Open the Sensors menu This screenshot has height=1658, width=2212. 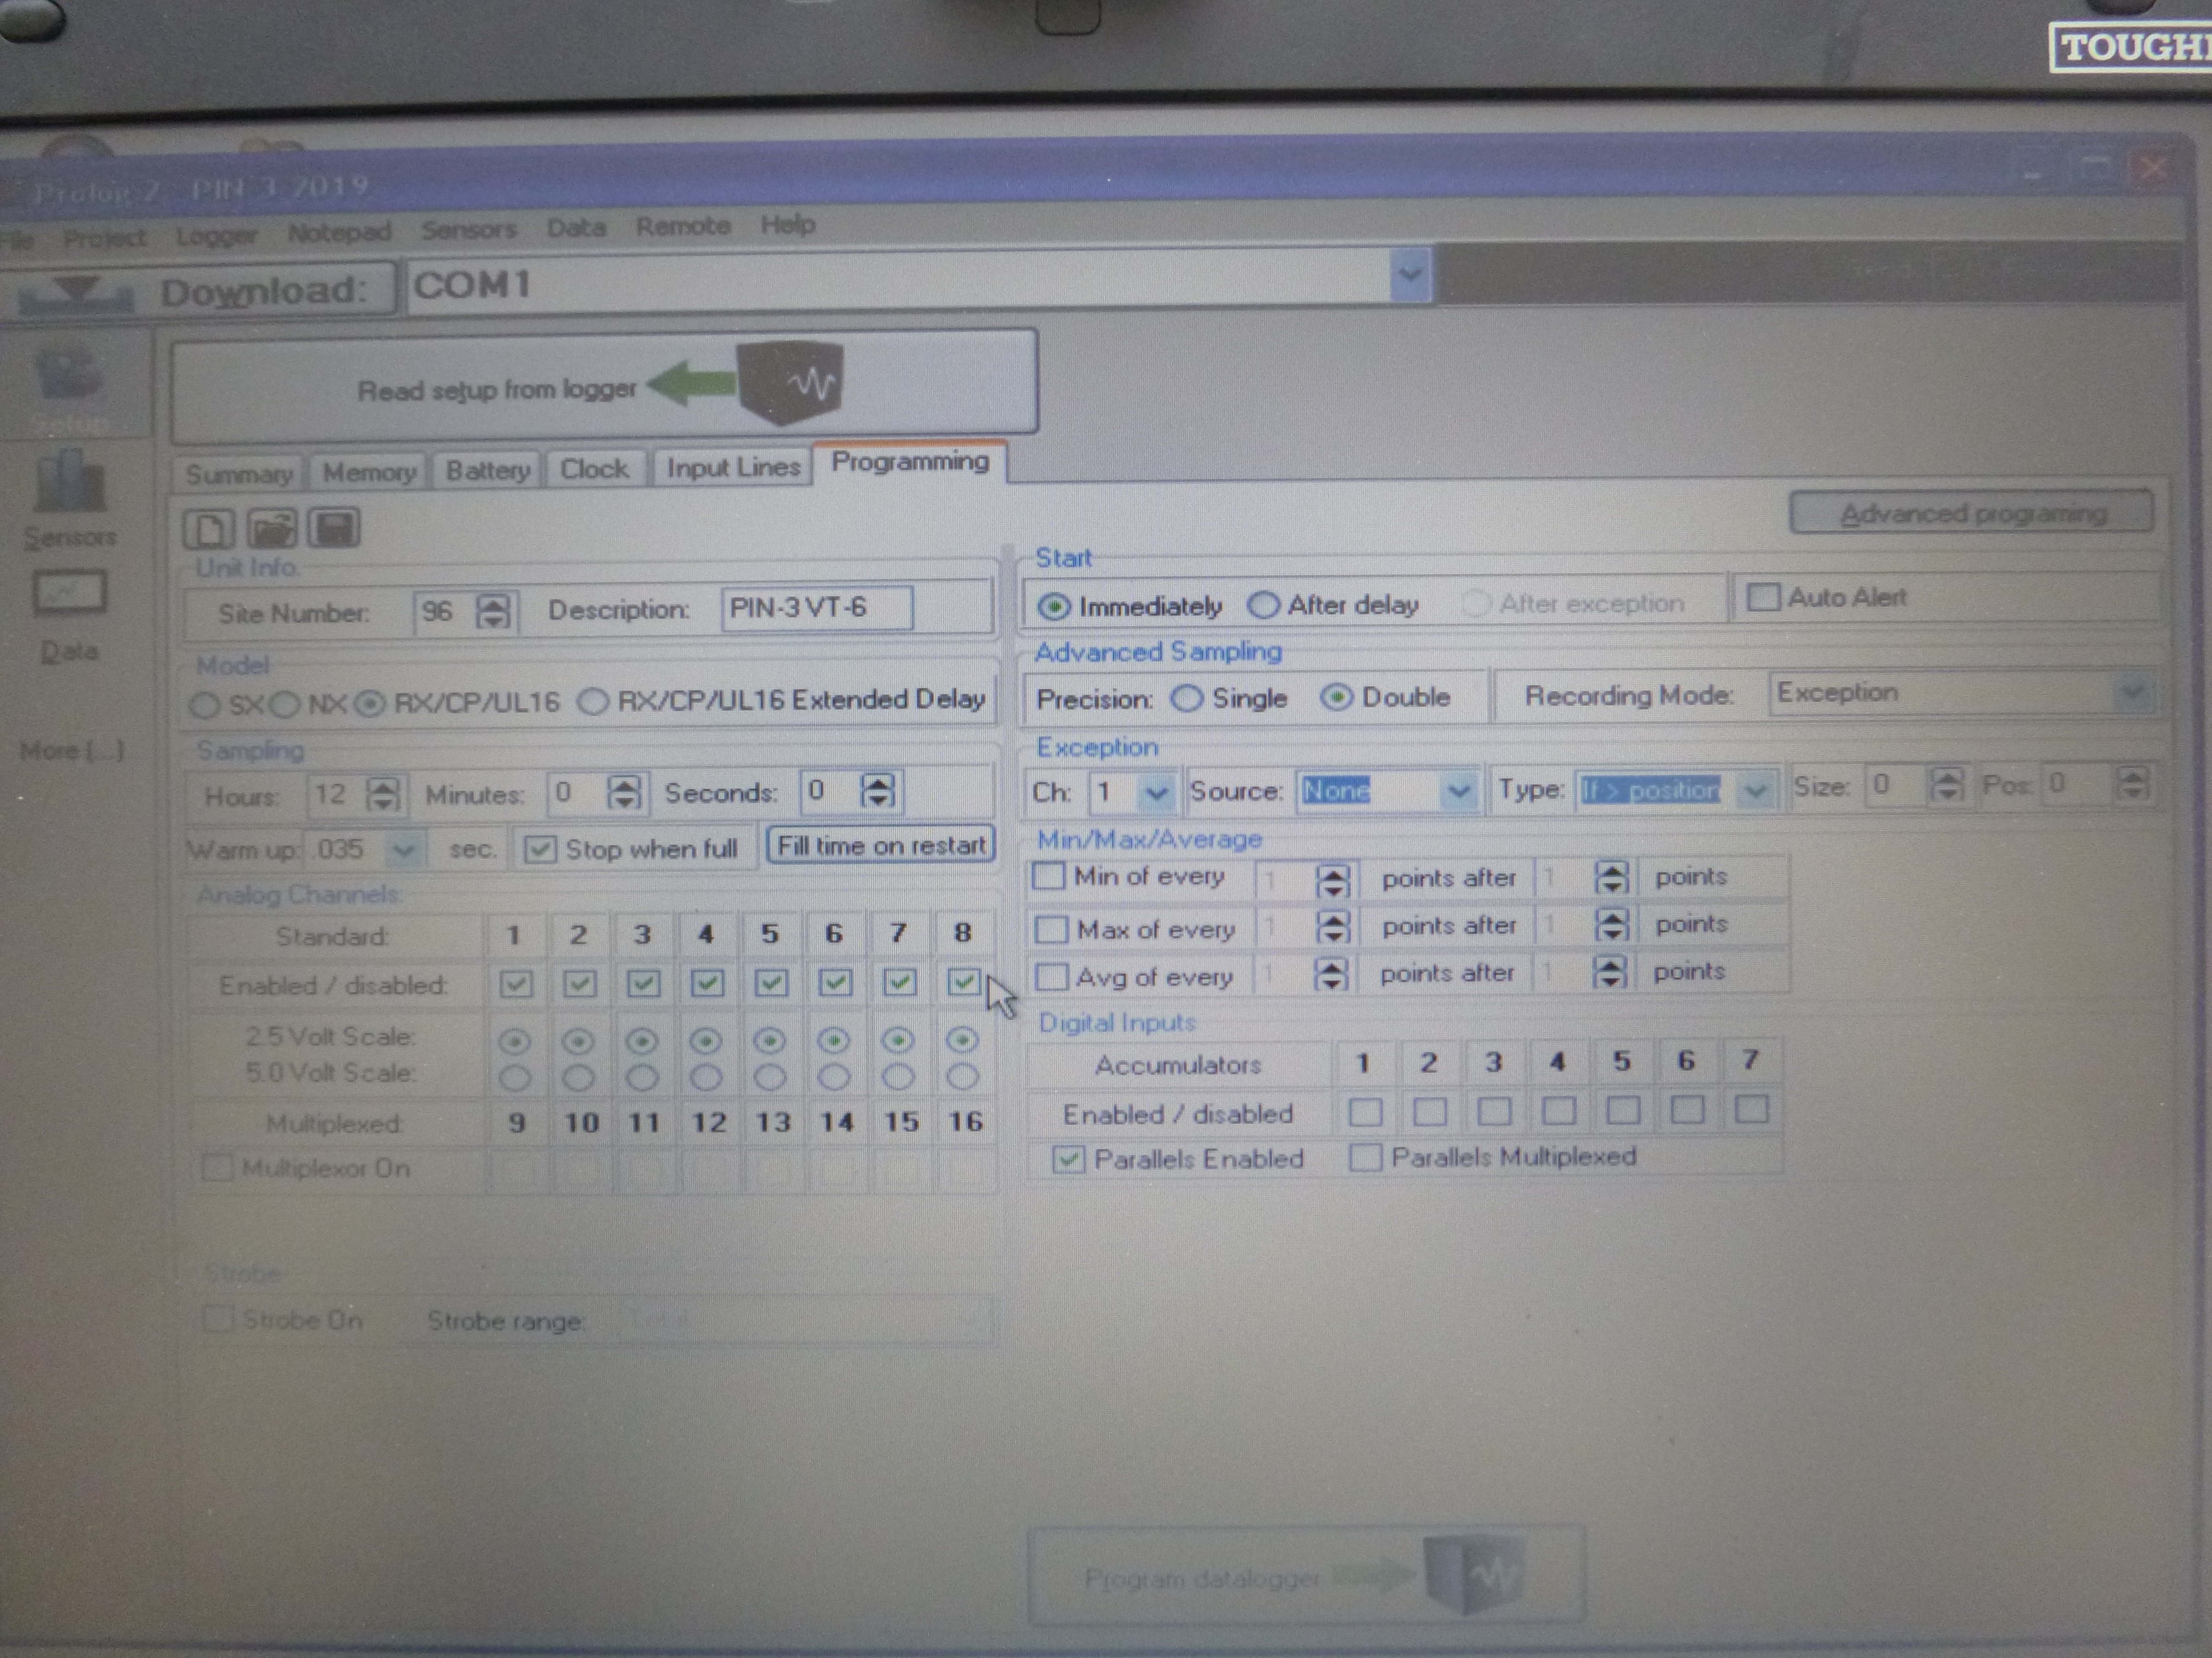pos(468,230)
